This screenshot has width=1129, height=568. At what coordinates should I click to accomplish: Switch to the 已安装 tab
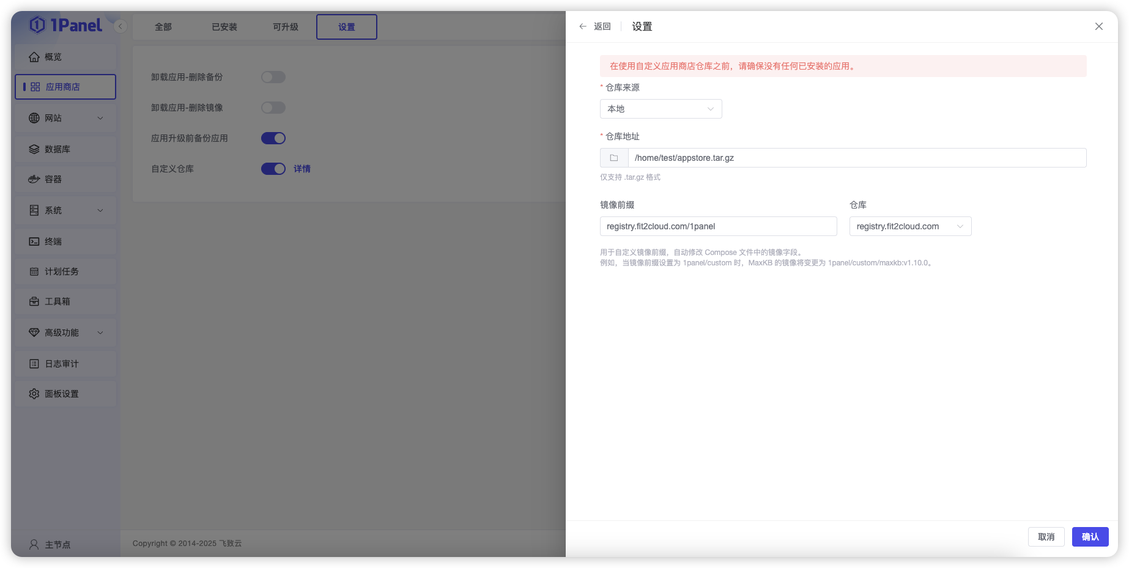pyautogui.click(x=224, y=26)
